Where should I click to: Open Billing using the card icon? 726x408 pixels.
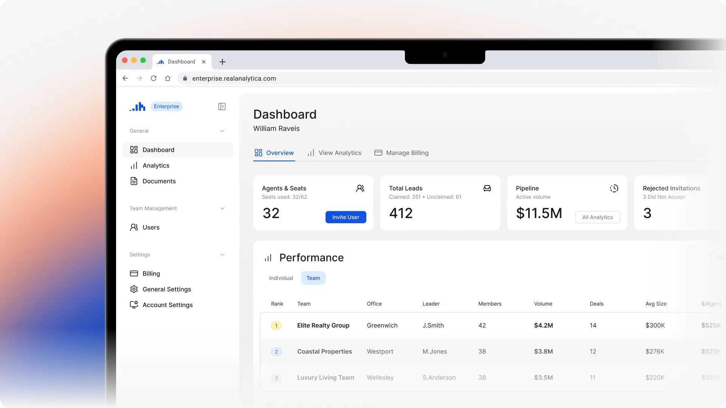pos(134,274)
